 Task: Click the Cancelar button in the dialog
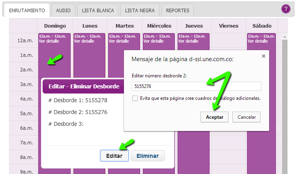246,117
